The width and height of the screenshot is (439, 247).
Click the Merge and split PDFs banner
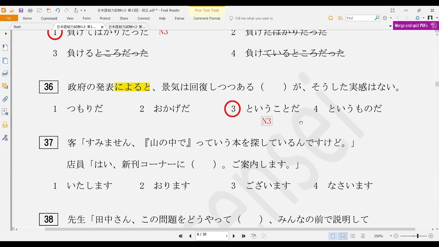pos(416,25)
